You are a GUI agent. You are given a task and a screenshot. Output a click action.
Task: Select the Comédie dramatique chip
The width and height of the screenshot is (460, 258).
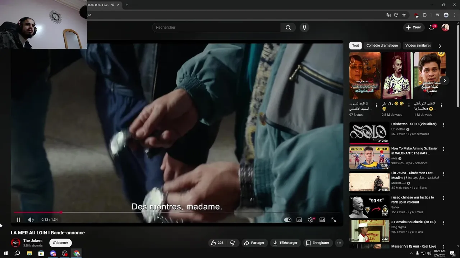[382, 46]
